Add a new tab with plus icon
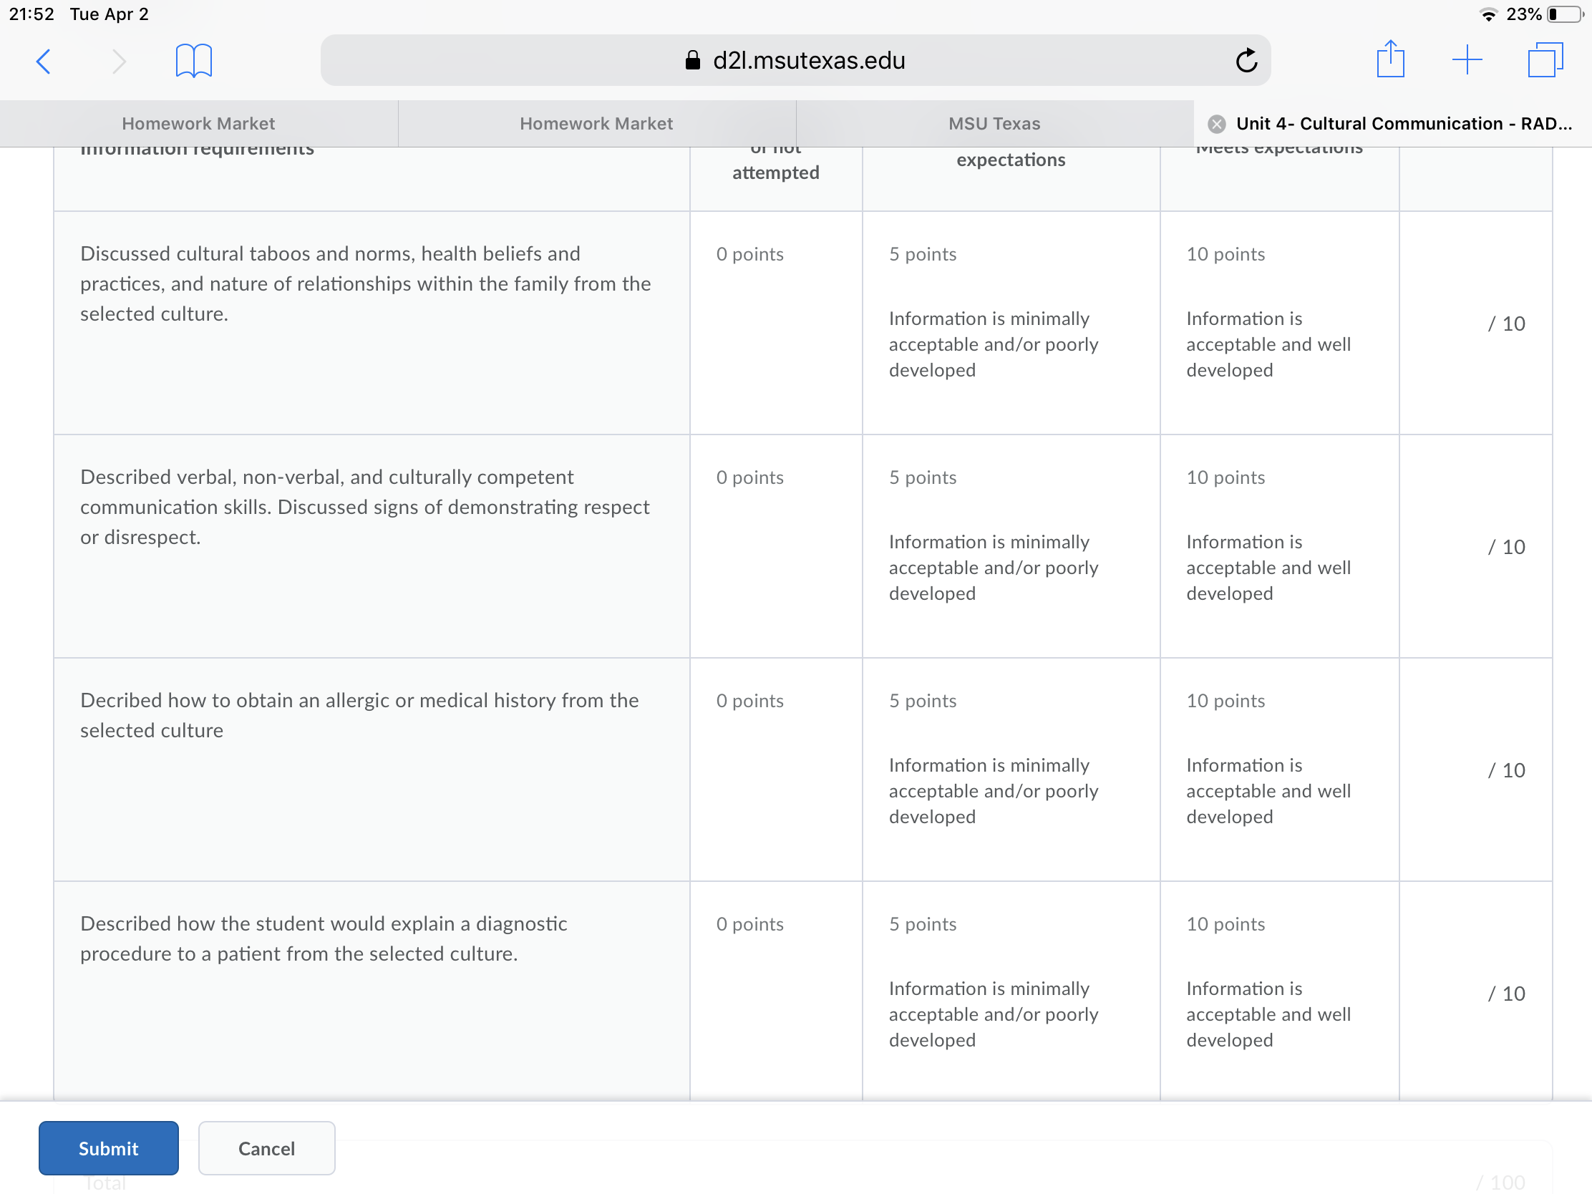1592x1194 pixels. click(x=1467, y=59)
